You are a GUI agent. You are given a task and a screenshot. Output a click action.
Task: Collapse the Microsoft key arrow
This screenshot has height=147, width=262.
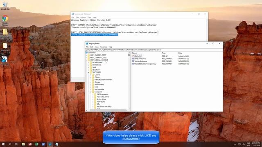[x=91, y=92]
